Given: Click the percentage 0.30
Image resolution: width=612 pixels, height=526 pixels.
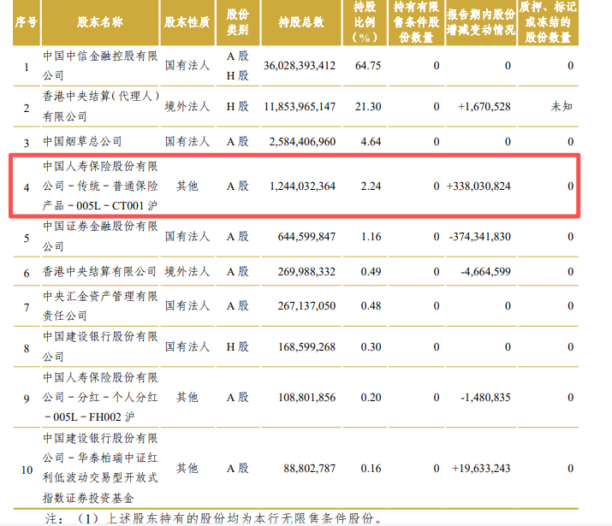Looking at the screenshot, I should [x=371, y=346].
